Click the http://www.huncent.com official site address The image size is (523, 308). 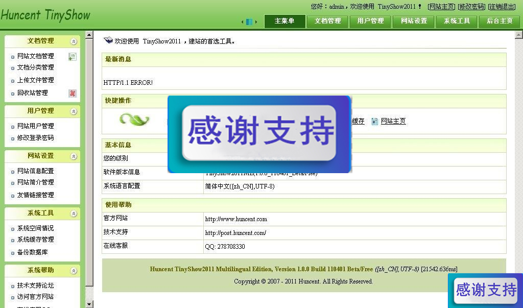(x=236, y=219)
